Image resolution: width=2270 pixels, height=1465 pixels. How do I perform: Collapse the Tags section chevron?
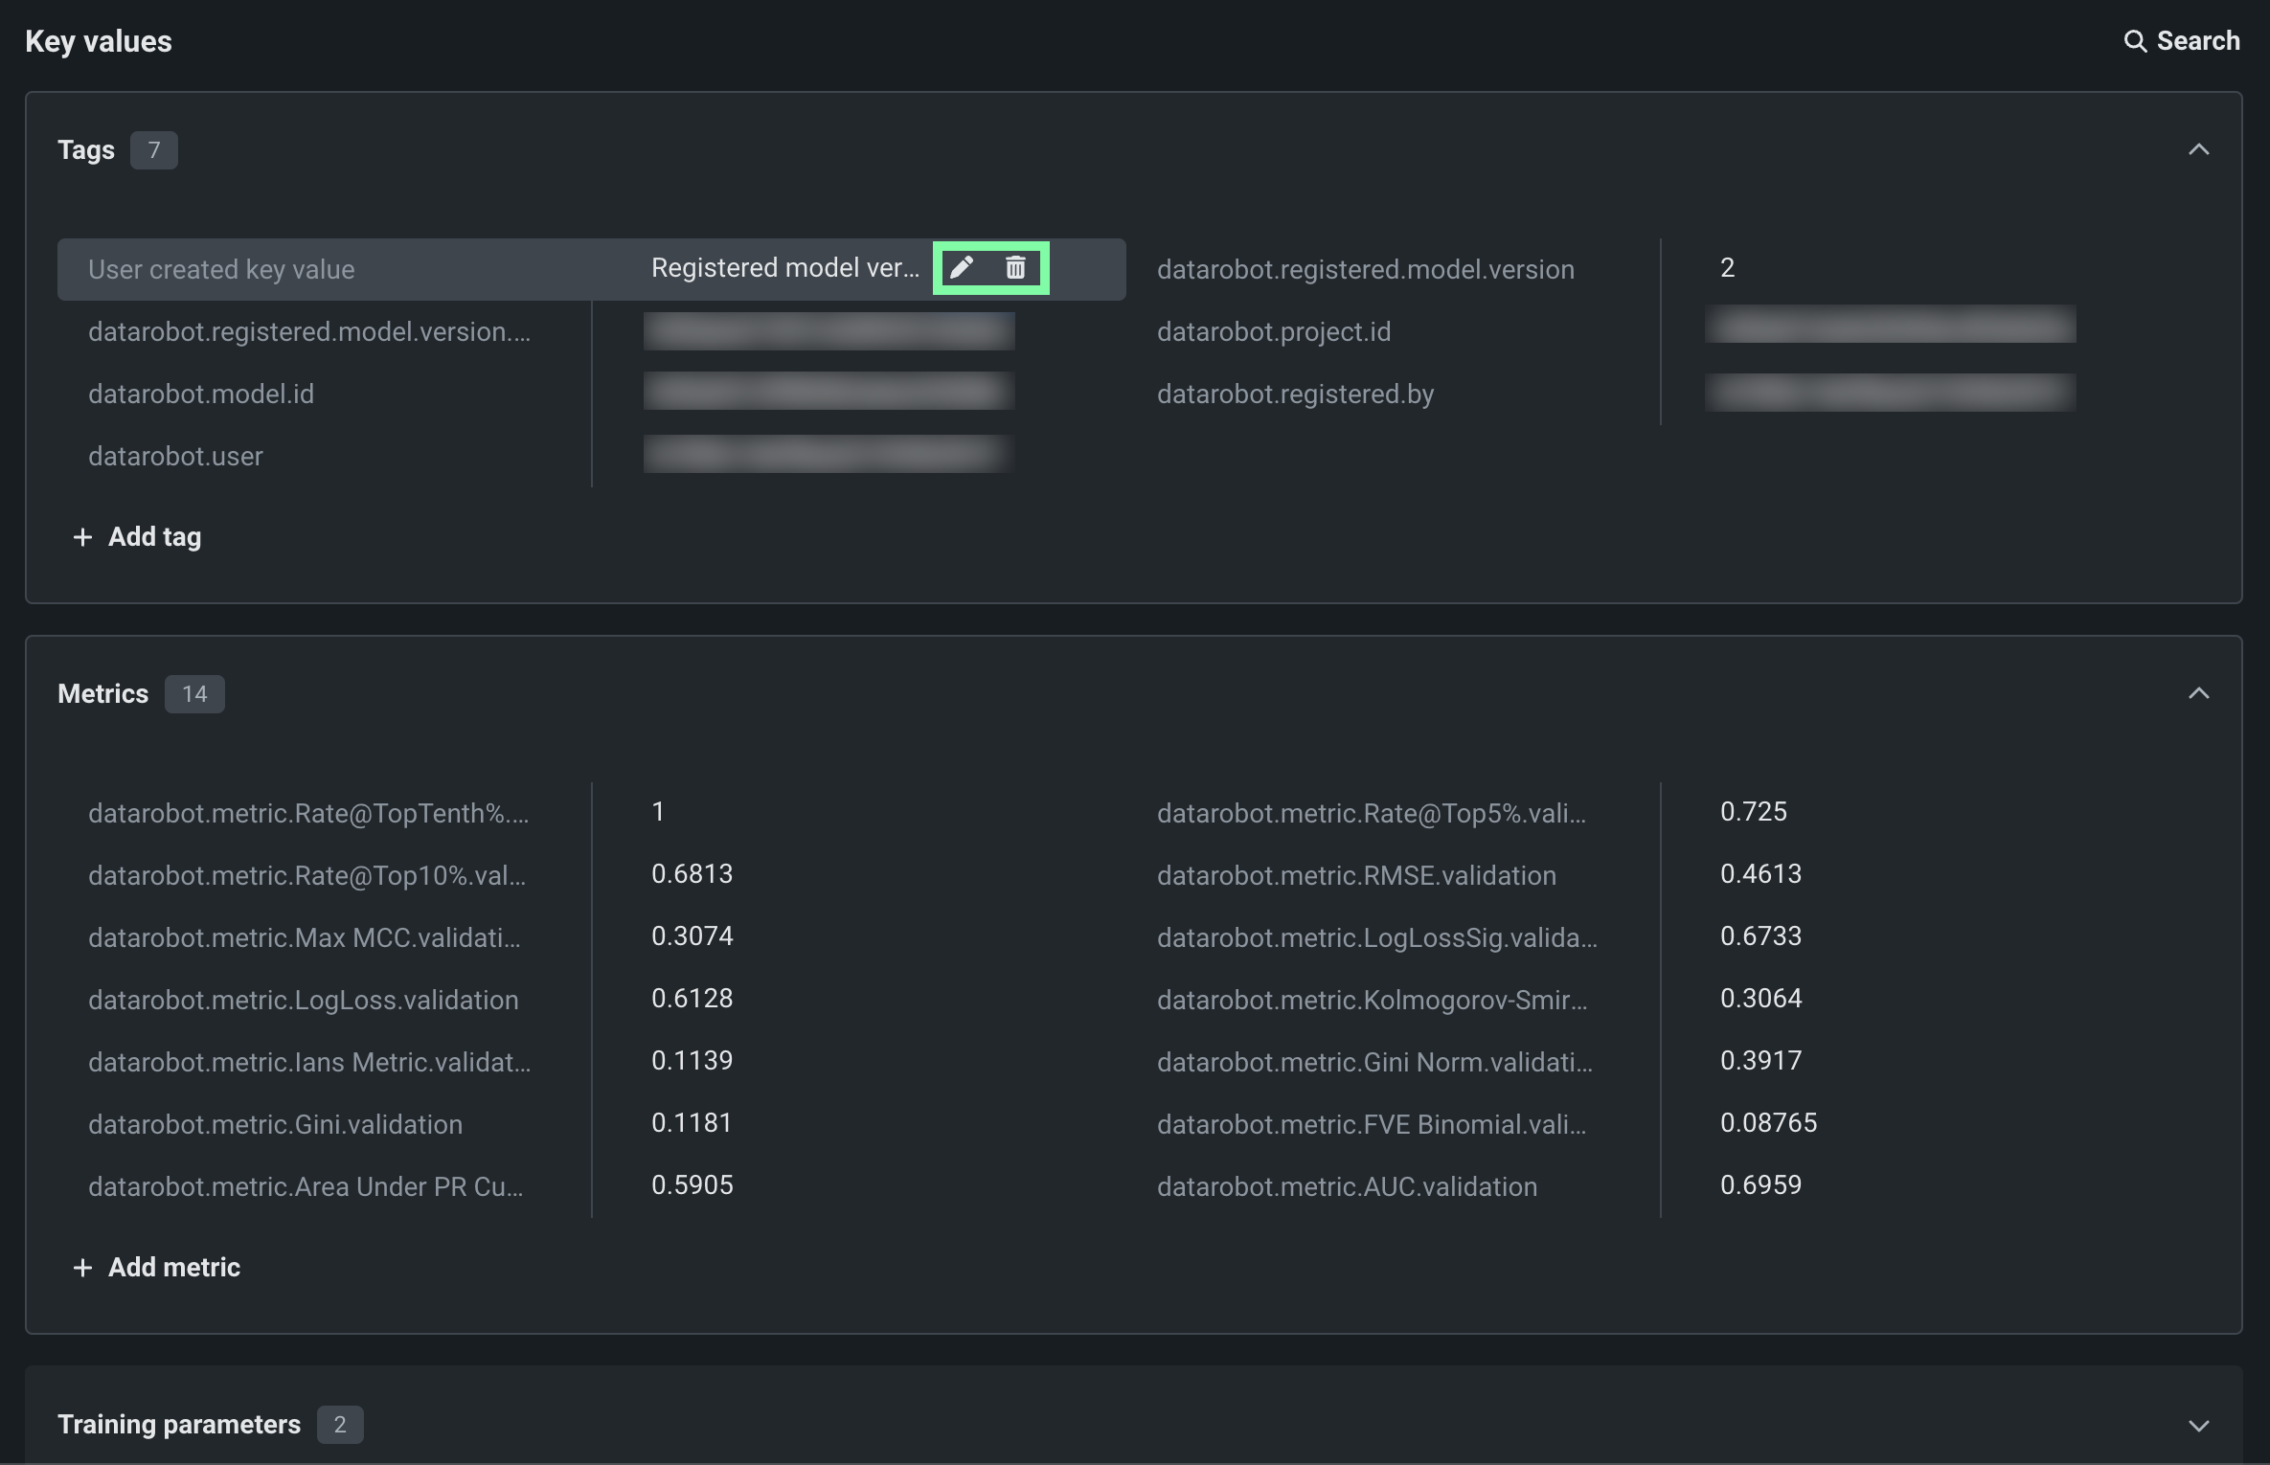(2198, 149)
